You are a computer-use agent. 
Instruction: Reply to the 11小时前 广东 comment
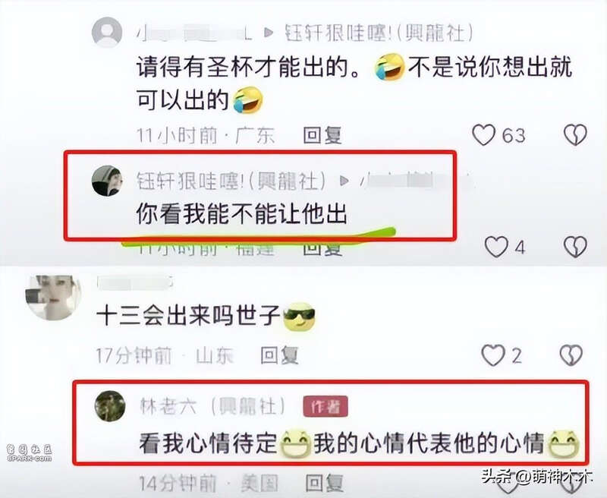click(322, 135)
